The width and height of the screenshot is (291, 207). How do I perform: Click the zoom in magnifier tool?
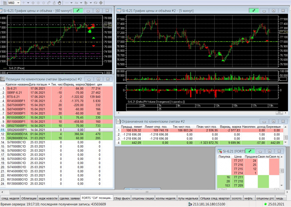tap(38, 3)
